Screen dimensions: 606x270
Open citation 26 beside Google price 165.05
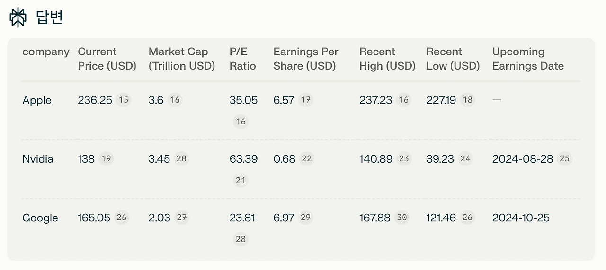point(122,217)
